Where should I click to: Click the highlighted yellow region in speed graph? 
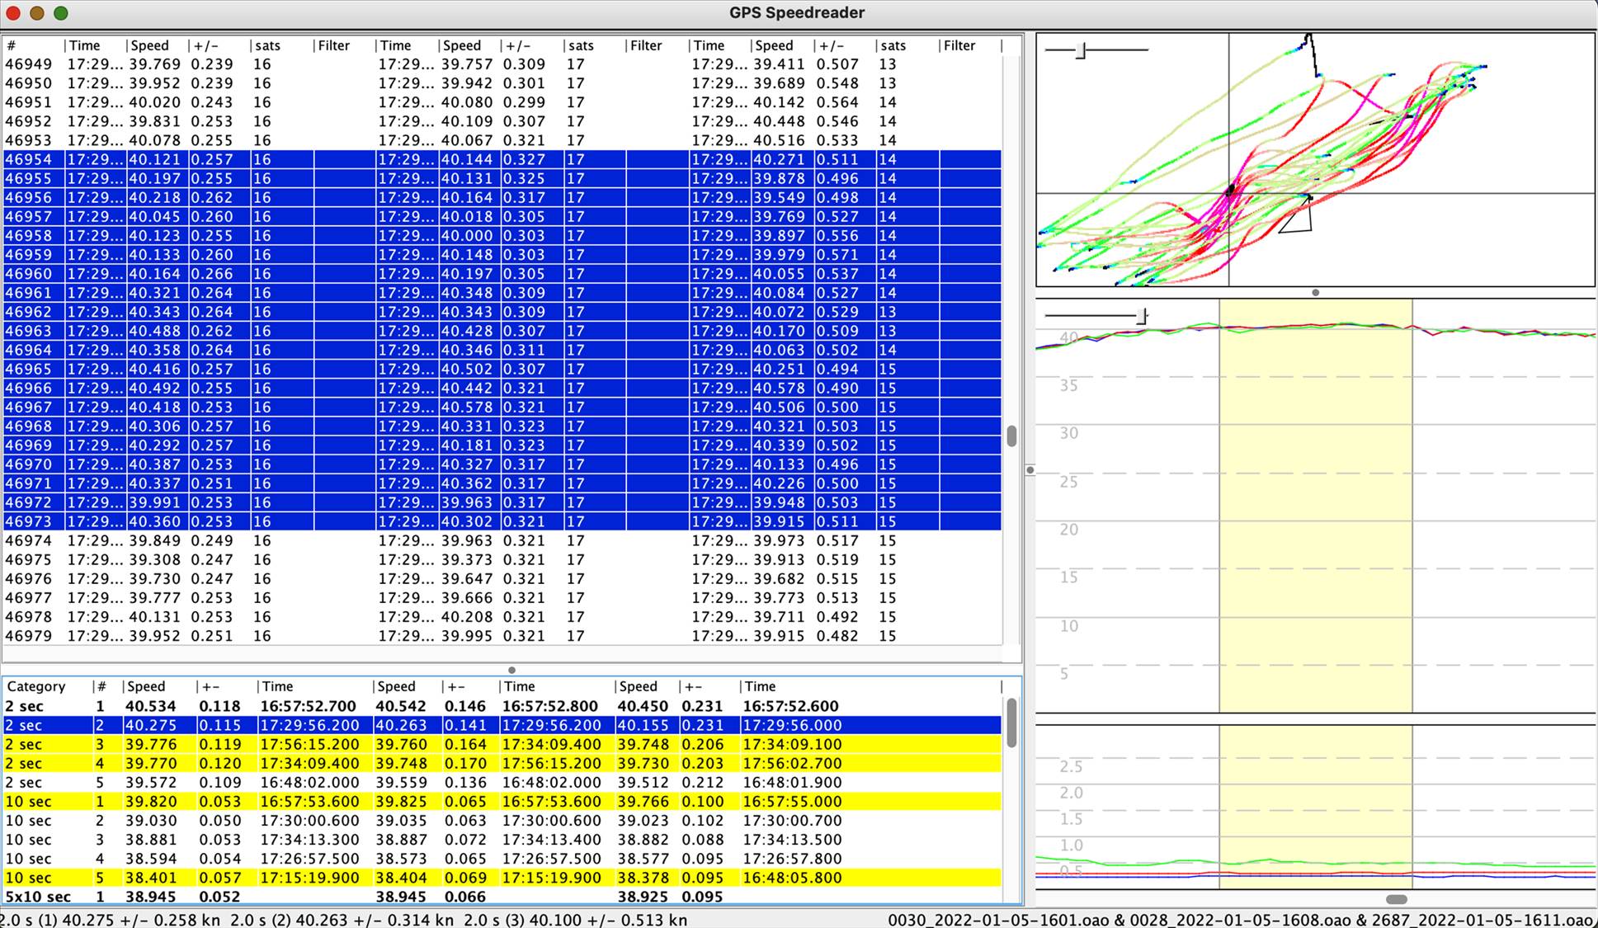click(x=1315, y=511)
